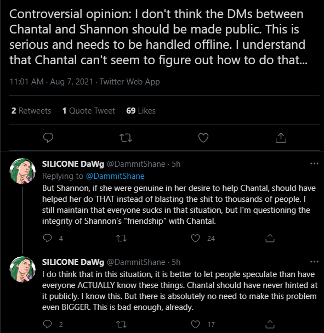The height and width of the screenshot is (333, 324).
Task: Open the Twitter Web App source link
Action: tap(129, 82)
